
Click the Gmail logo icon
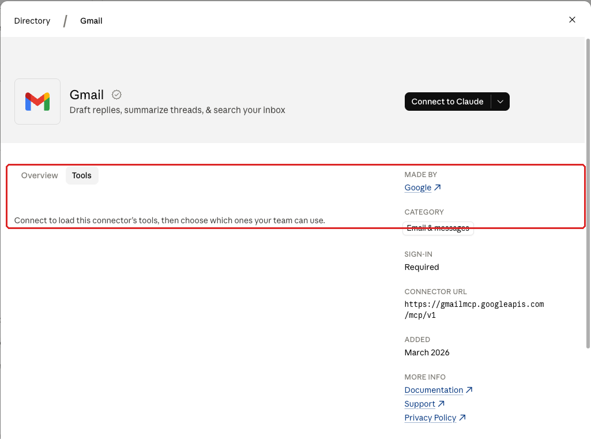coord(37,102)
